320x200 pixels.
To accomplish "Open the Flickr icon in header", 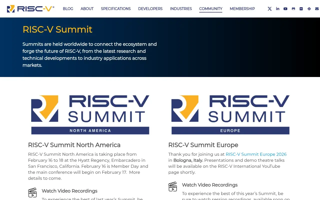I will 301,9.
